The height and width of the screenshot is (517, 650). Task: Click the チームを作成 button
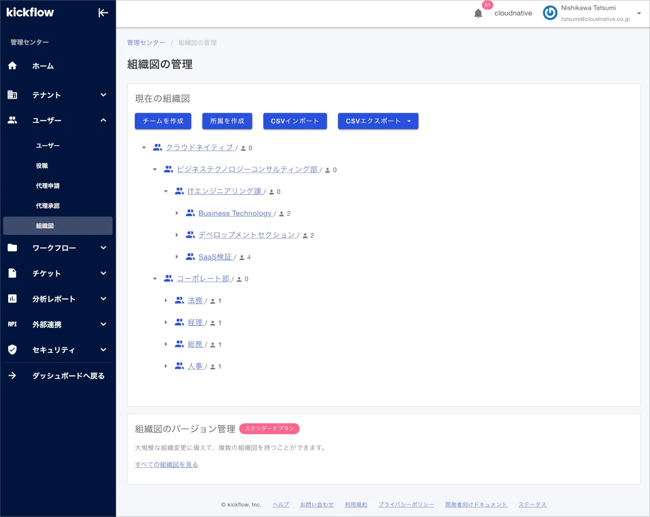163,121
